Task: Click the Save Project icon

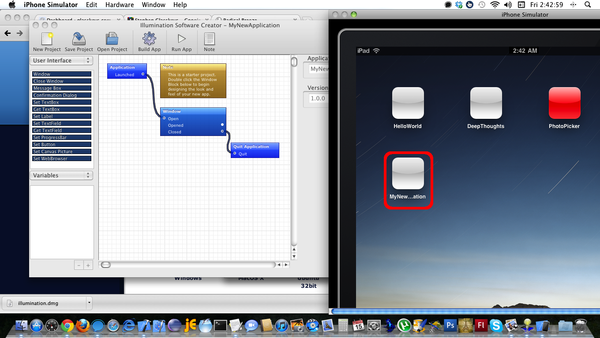Action: [x=79, y=39]
